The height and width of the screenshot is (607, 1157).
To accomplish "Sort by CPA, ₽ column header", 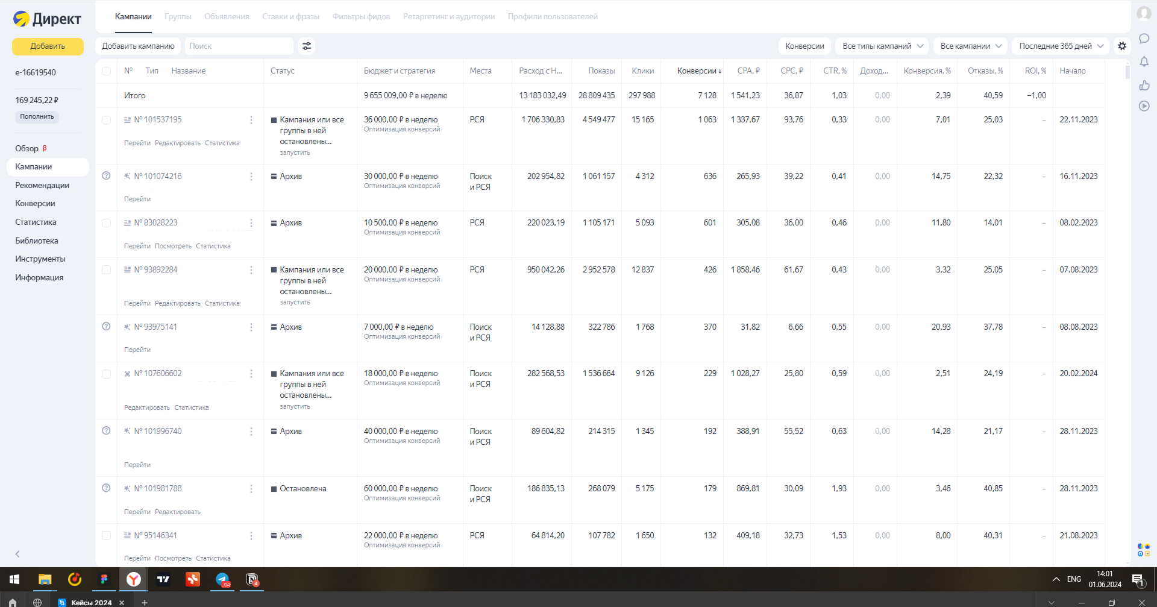I will coord(748,71).
